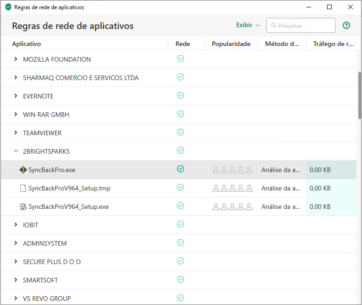Screen dimensions: 362x305
Task: Click the network allowed icon for 2BRIGHTSPARKS
Action: pyautogui.click(x=181, y=150)
